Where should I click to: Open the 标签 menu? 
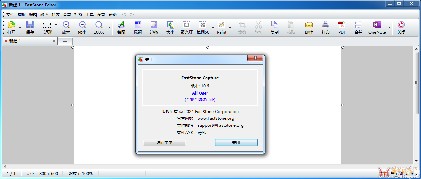click(x=78, y=15)
